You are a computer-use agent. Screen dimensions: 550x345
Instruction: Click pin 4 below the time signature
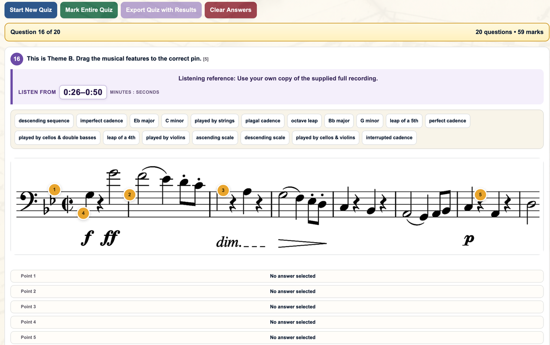pyautogui.click(x=83, y=213)
